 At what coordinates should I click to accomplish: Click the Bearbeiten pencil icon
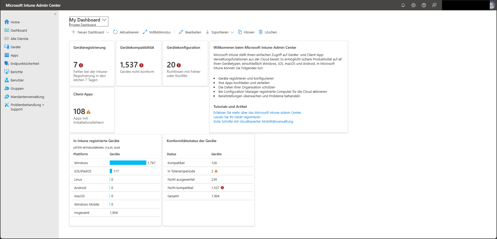181,32
